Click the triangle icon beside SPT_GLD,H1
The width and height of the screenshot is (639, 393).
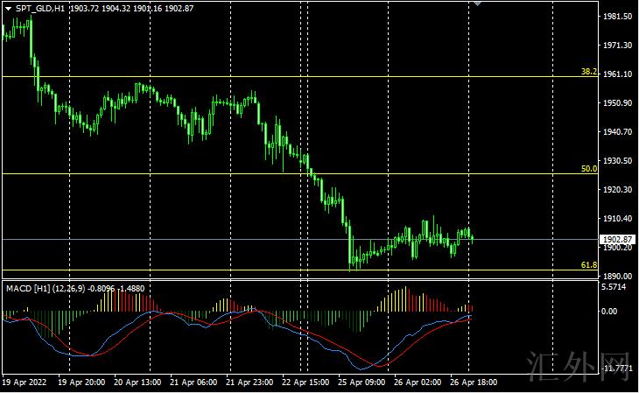(8, 8)
